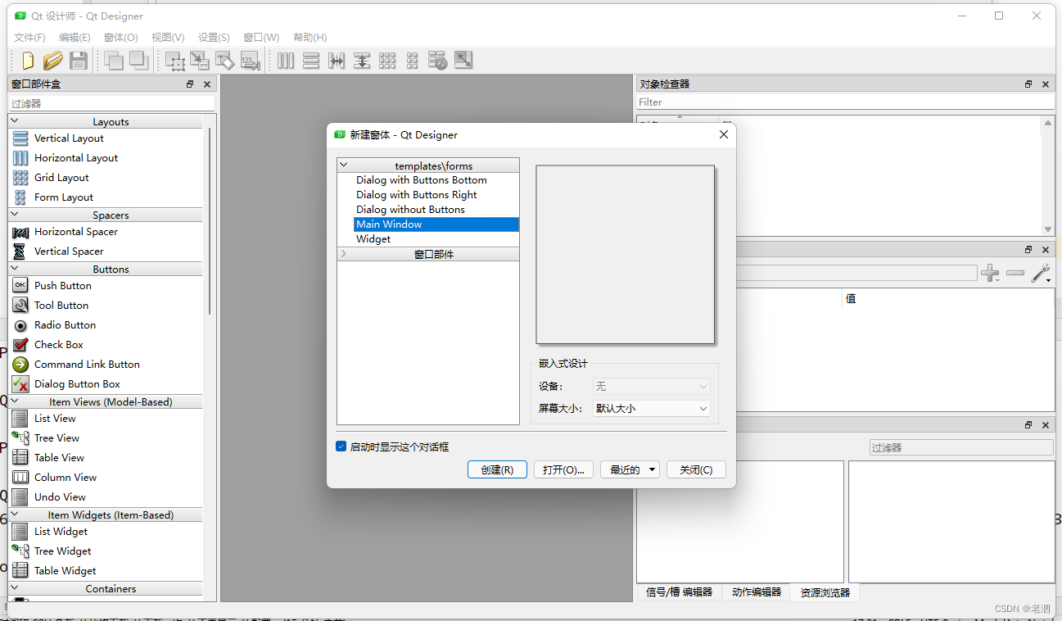Image resolution: width=1062 pixels, height=621 pixels.
Task: Pick the Push Button widget
Action: (x=63, y=286)
